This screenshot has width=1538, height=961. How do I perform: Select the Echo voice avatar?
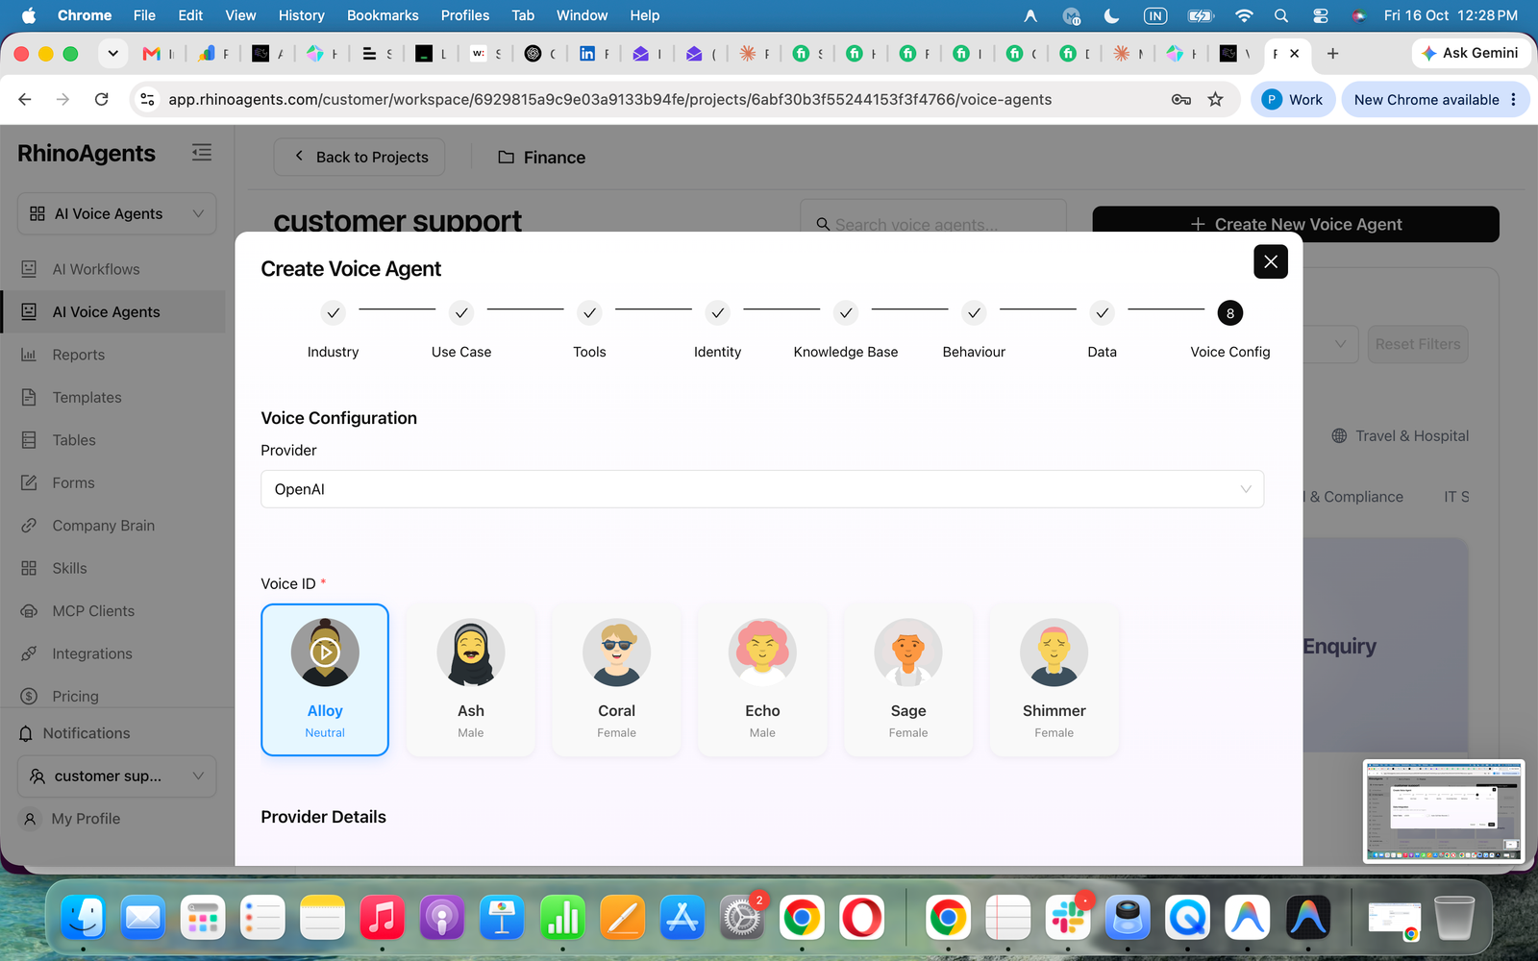(762, 653)
